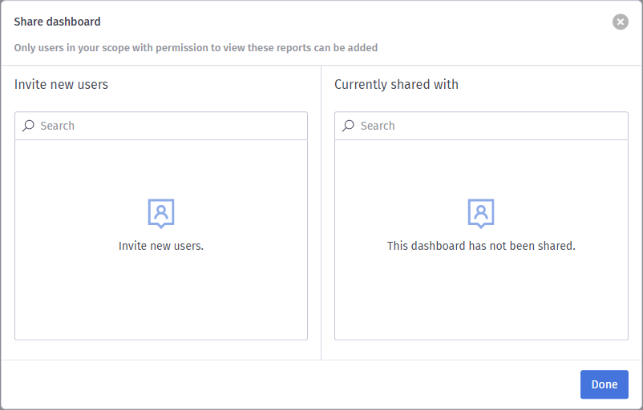Image resolution: width=643 pixels, height=410 pixels.
Task: Click blank footer area left of Done
Action: [x=287, y=384]
